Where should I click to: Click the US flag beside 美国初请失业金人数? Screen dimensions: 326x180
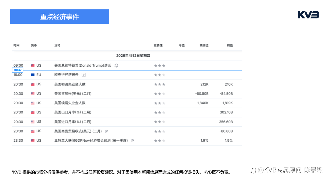click(33, 84)
